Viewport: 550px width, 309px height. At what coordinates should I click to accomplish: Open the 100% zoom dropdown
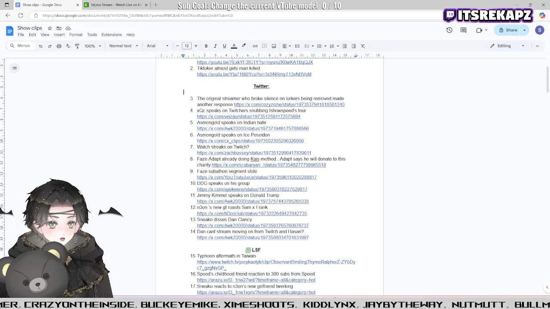click(93, 46)
